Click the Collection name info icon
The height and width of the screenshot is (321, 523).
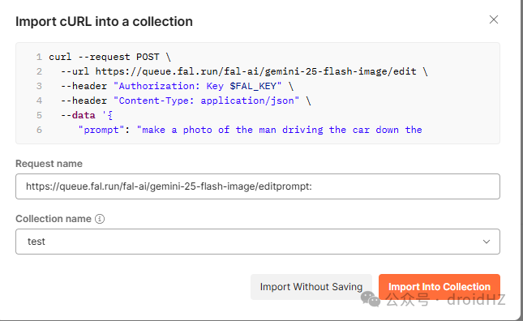click(100, 219)
